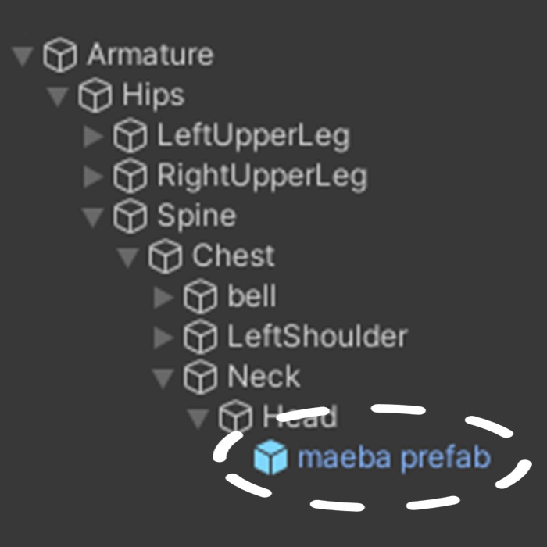Select the Neck bone label

tap(263, 377)
